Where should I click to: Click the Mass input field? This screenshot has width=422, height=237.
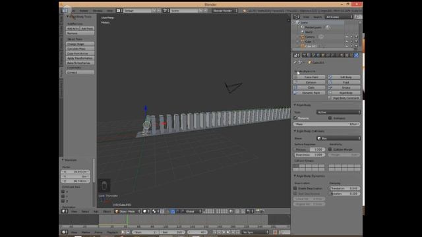click(x=327, y=124)
